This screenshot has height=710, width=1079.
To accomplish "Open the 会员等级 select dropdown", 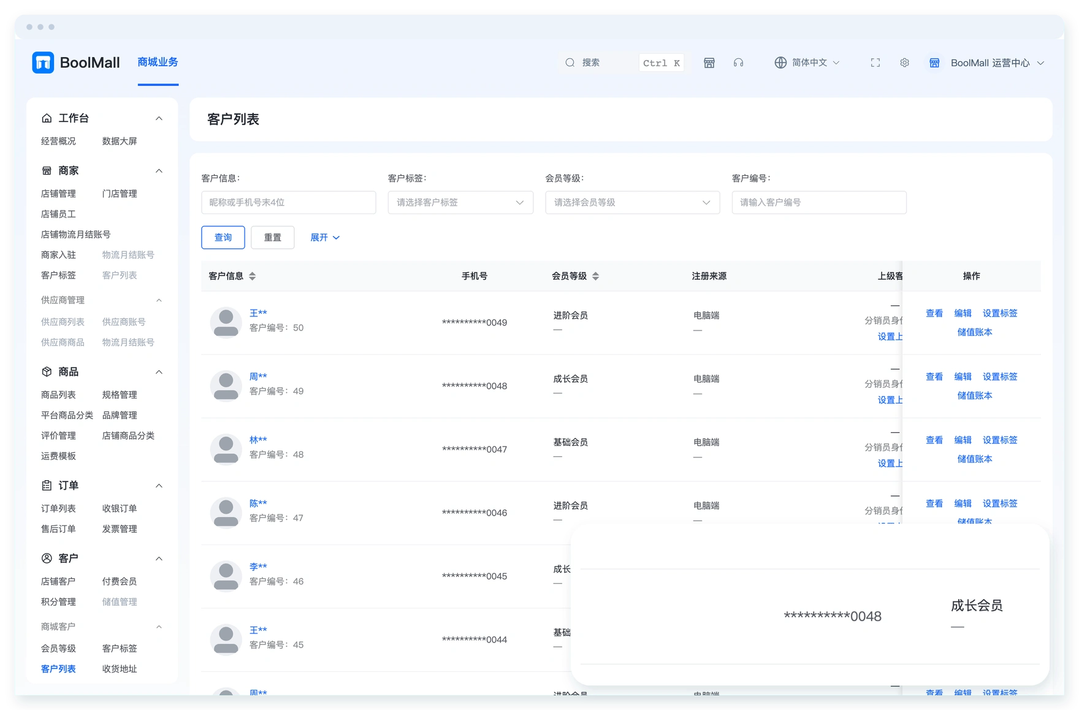I will (633, 202).
